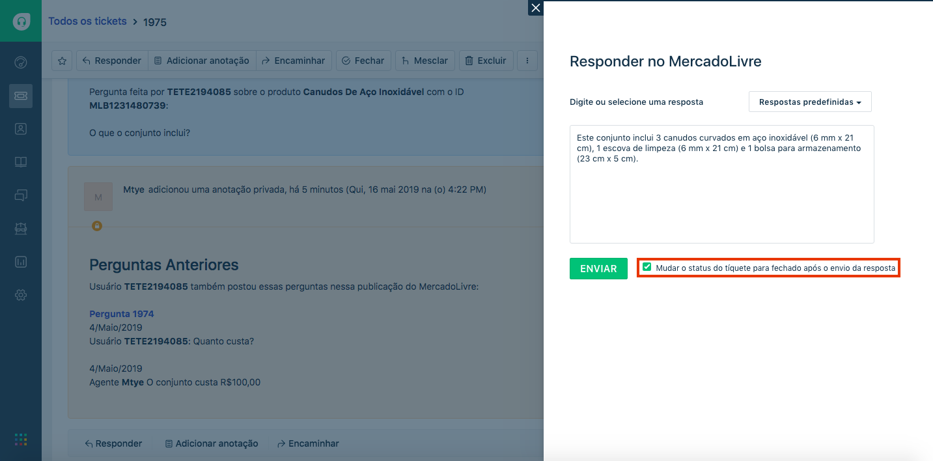Click Adicionar anotação in top toolbar

click(202, 61)
